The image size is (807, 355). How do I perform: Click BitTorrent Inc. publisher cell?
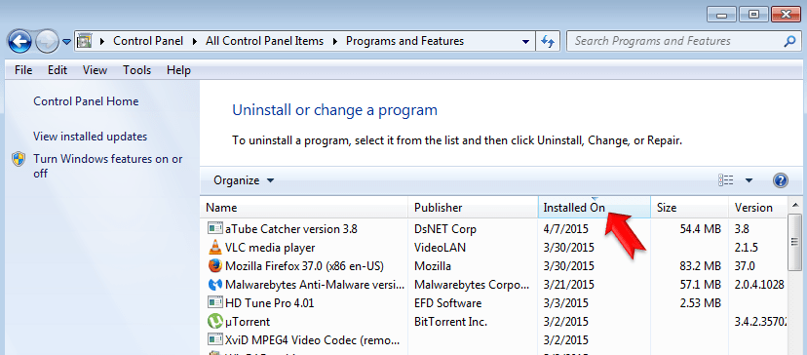450,322
